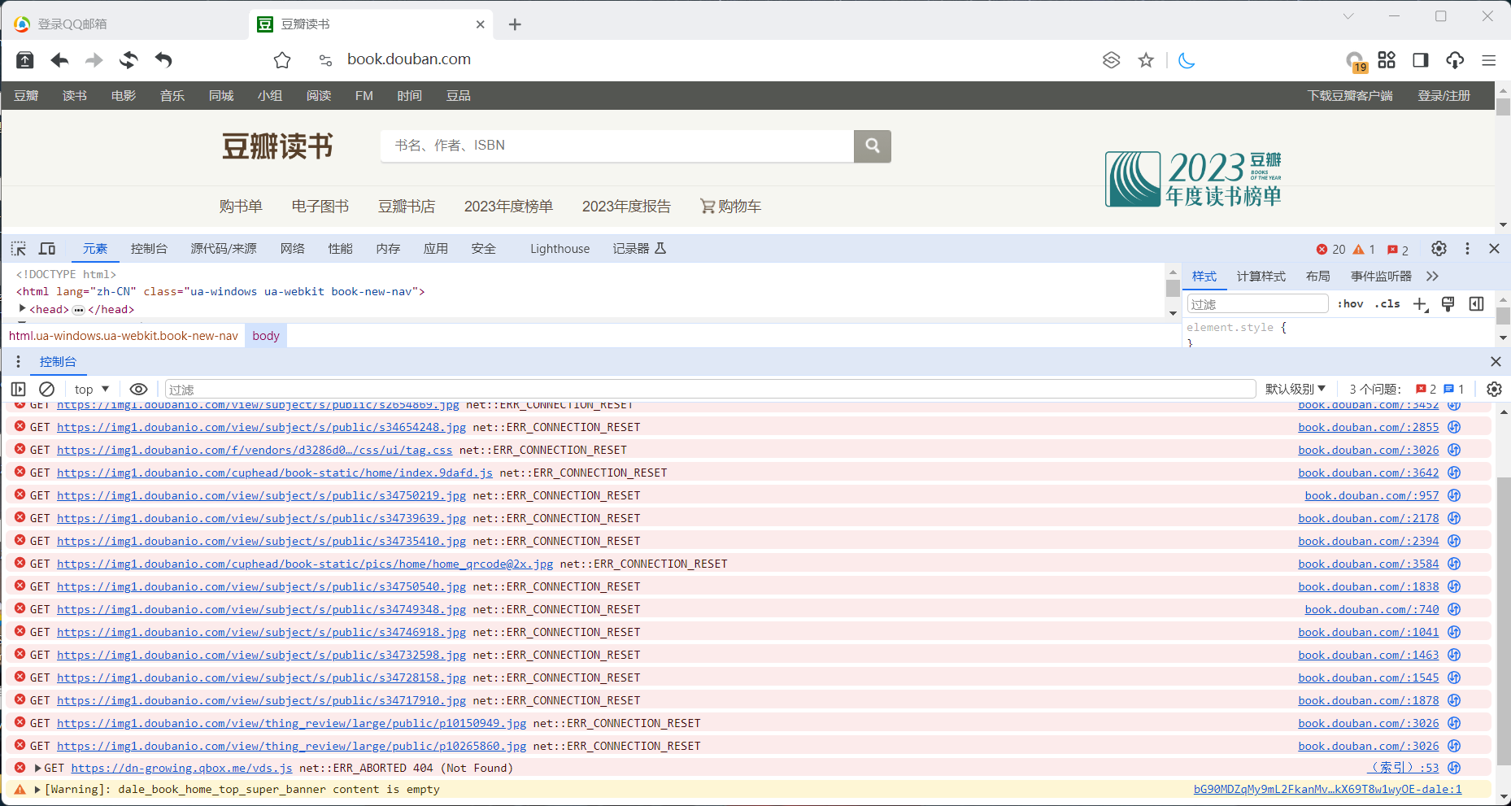Click 下载豆瓣客户端 link
Viewport: 1511px width, 806px height.
[1350, 96]
